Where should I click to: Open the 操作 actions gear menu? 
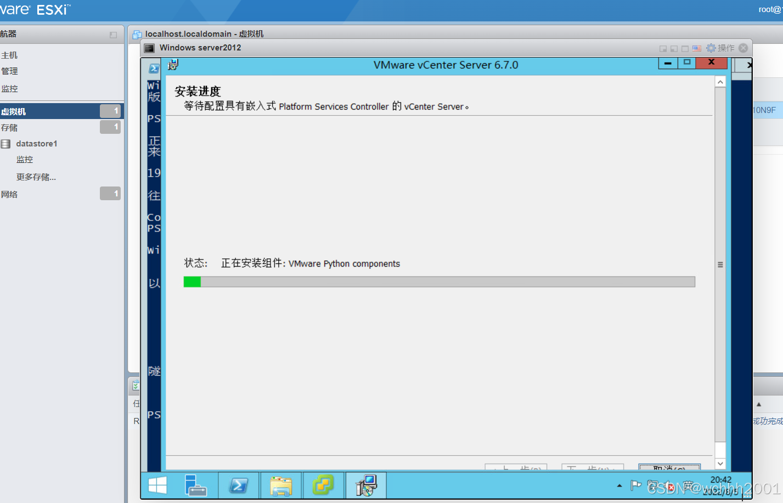(720, 48)
